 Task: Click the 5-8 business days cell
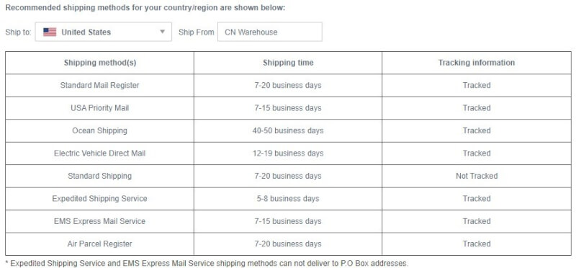pos(288,199)
